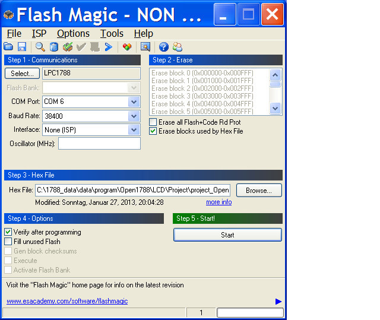The image size is (380, 320).
Task: Click the blue cylinder Erase Flash icon
Action: [54, 47]
